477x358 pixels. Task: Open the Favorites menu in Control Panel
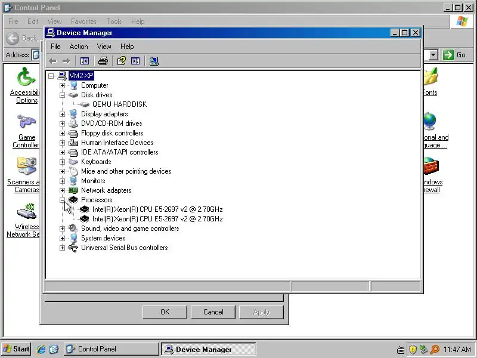[83, 21]
